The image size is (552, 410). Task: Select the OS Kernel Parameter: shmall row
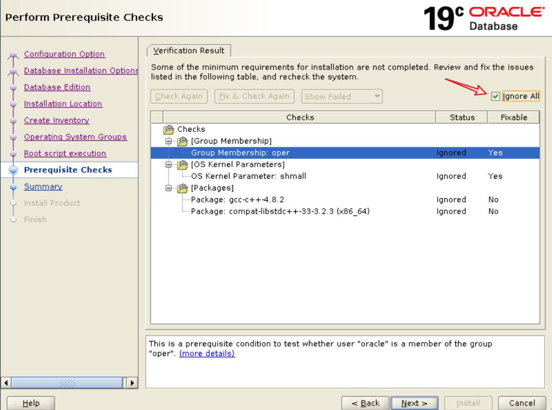coord(345,177)
